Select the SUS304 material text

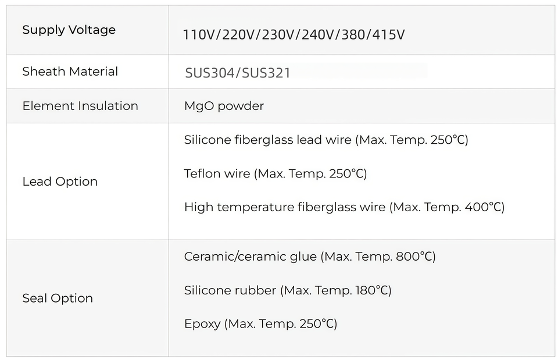(x=210, y=73)
